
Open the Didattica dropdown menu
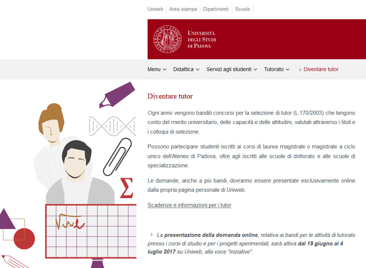(186, 69)
